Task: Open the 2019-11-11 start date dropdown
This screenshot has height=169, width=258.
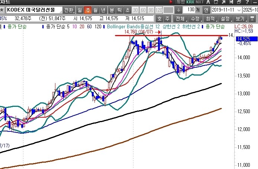Action: (239, 10)
